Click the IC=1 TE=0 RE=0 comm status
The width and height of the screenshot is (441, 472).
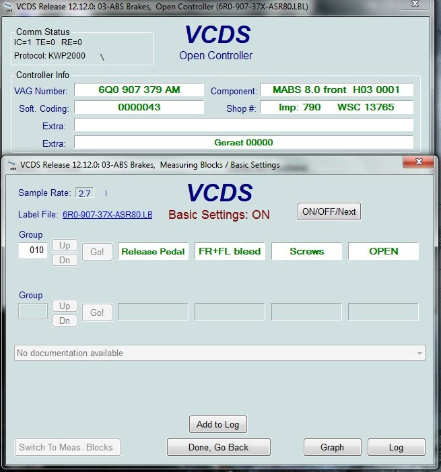coord(48,42)
